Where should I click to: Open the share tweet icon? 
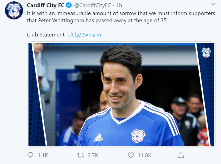[181, 155]
